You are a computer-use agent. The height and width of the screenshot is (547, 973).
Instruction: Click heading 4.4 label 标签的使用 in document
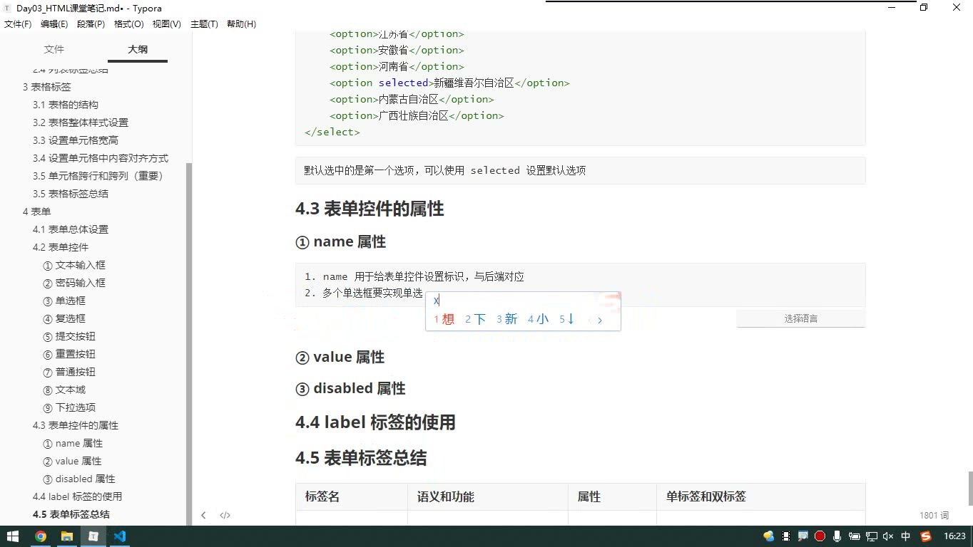375,422
